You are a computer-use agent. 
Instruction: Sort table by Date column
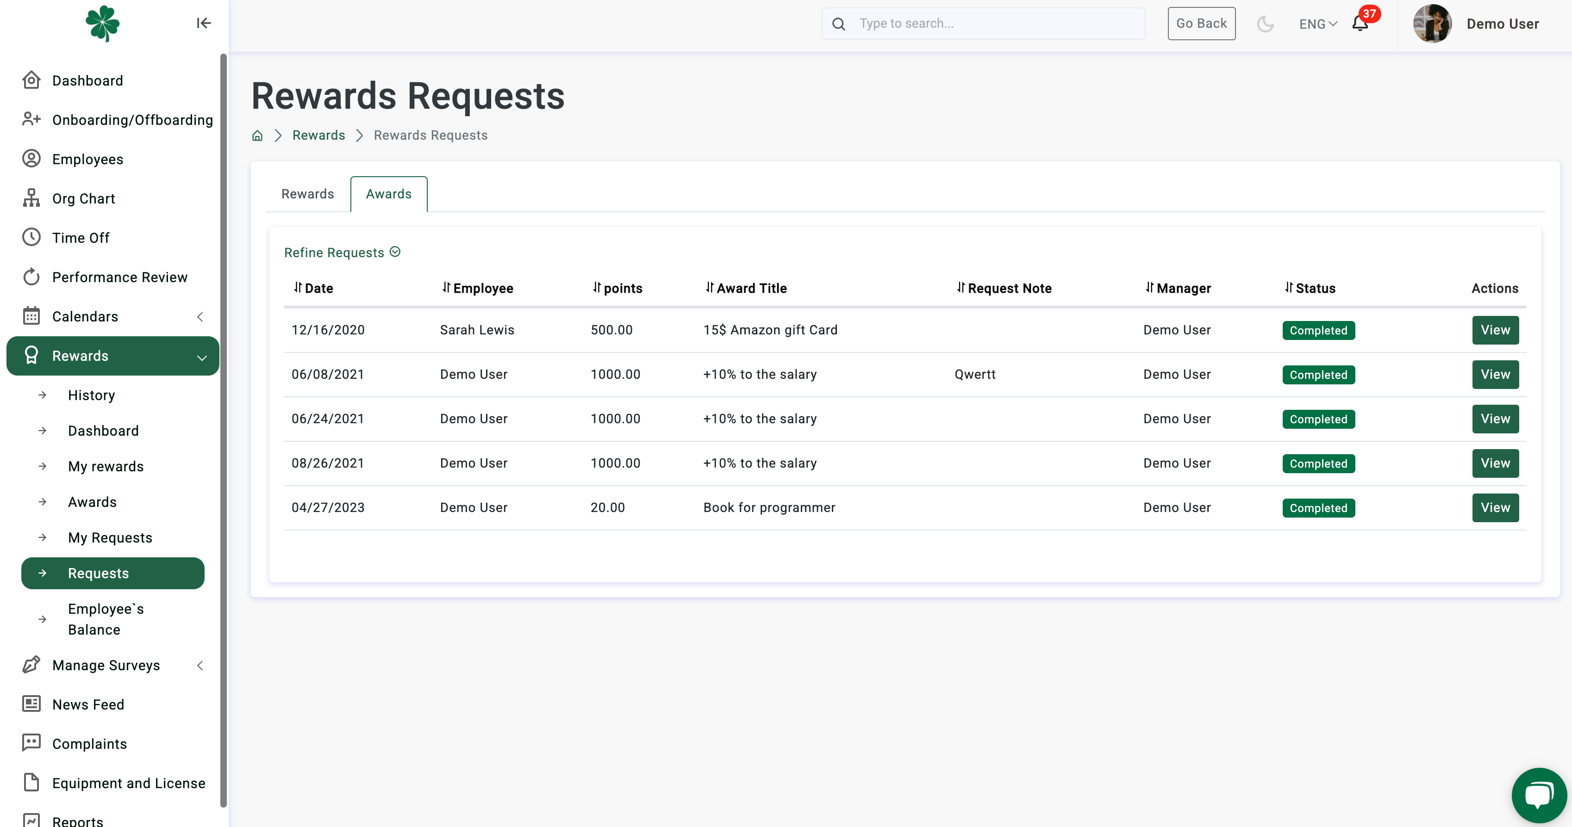click(x=313, y=288)
